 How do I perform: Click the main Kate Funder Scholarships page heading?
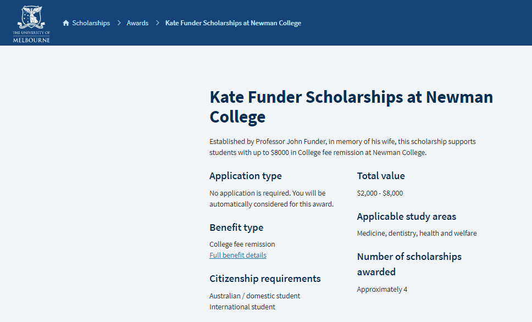point(351,107)
